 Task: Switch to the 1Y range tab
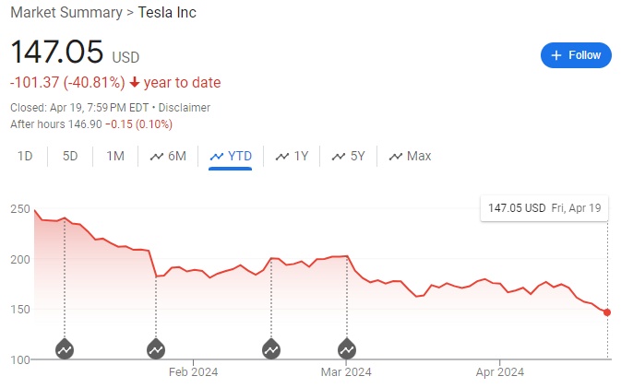pyautogui.click(x=292, y=157)
